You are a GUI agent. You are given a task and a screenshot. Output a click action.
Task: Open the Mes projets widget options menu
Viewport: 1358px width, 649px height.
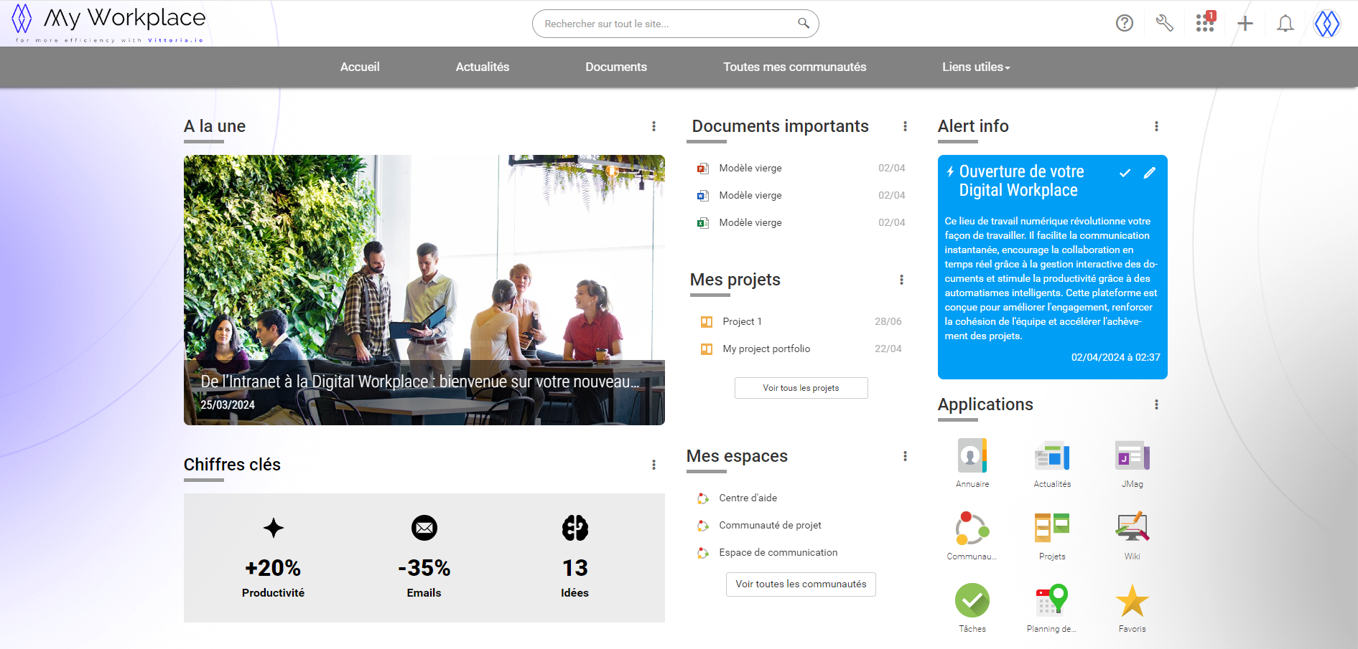pos(901,280)
